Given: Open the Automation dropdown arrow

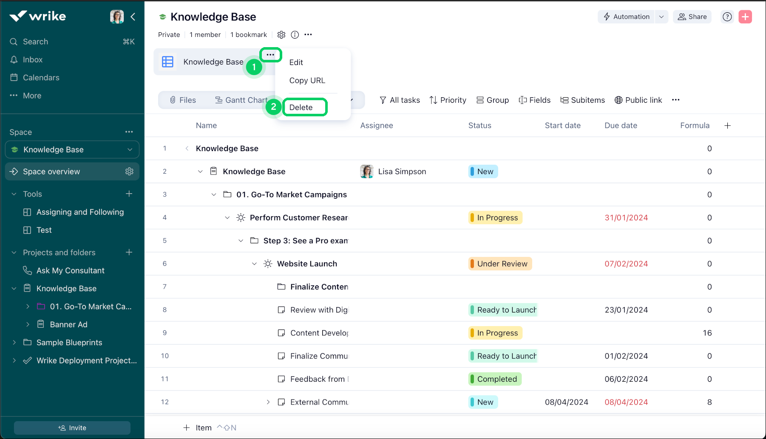Looking at the screenshot, I should [661, 17].
